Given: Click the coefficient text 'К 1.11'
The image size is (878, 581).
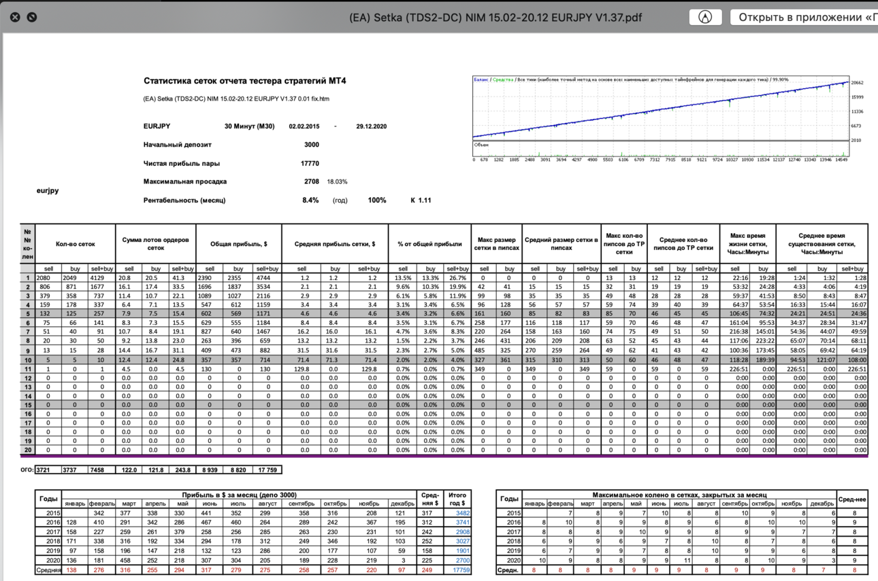Looking at the screenshot, I should (421, 200).
